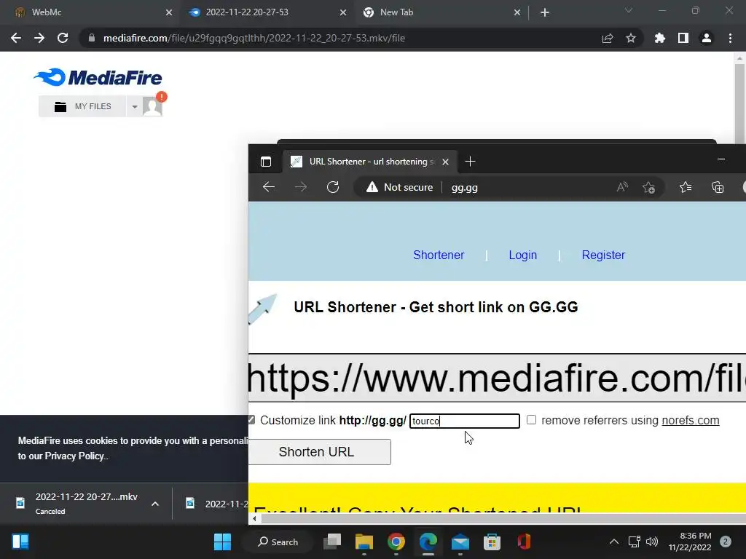Image resolution: width=746 pixels, height=559 pixels.
Task: Expand options chevron for canceled mkv download
Action: coord(155,504)
